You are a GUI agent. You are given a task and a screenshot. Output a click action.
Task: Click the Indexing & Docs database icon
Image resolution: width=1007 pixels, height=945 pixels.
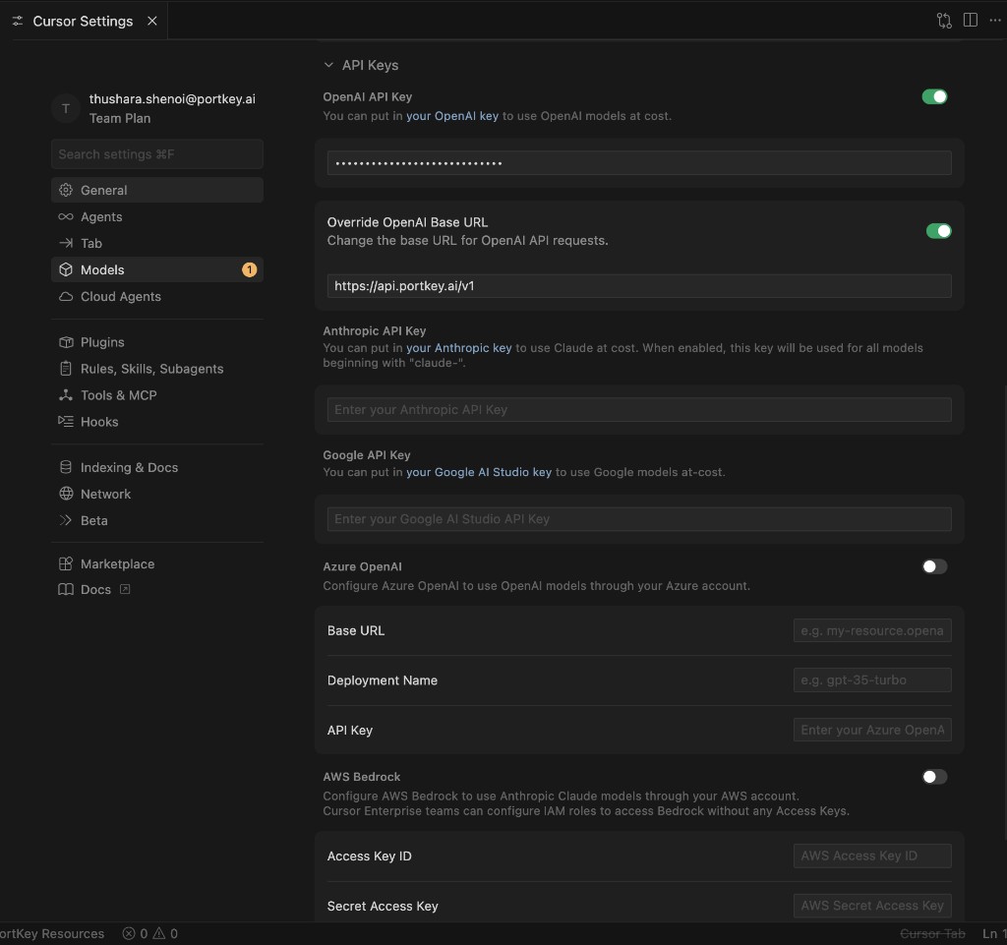66,467
